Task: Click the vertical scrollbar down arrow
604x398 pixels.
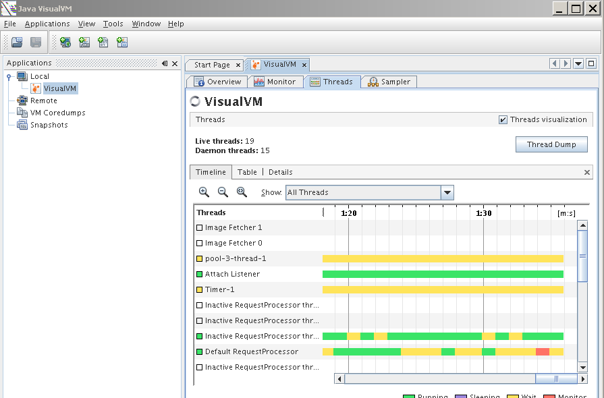Action: 583,367
